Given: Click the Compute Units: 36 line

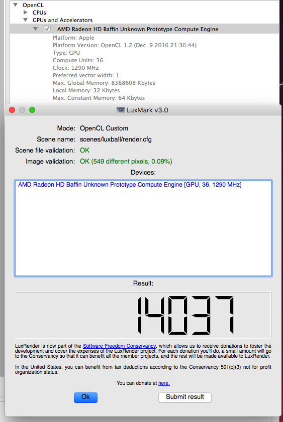Looking at the screenshot, I should tap(78, 60).
